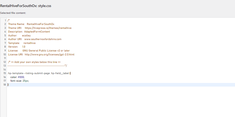The height and width of the screenshot is (117, 235).
Task: Click the "Selected file content:" label
Action: click(x=13, y=13)
